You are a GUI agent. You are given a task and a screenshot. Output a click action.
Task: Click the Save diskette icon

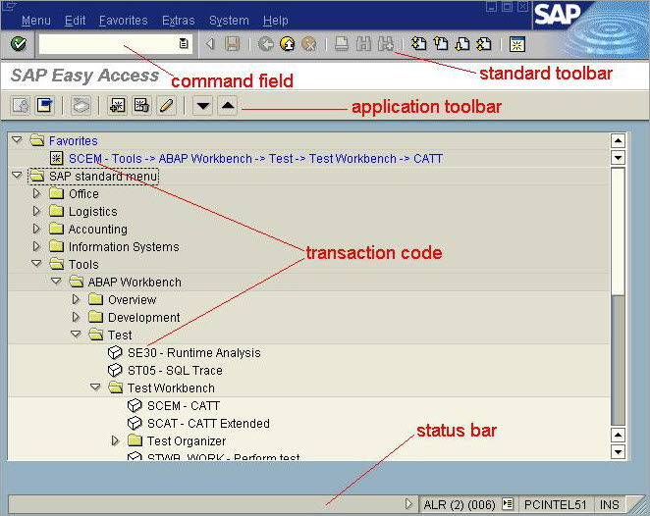232,43
